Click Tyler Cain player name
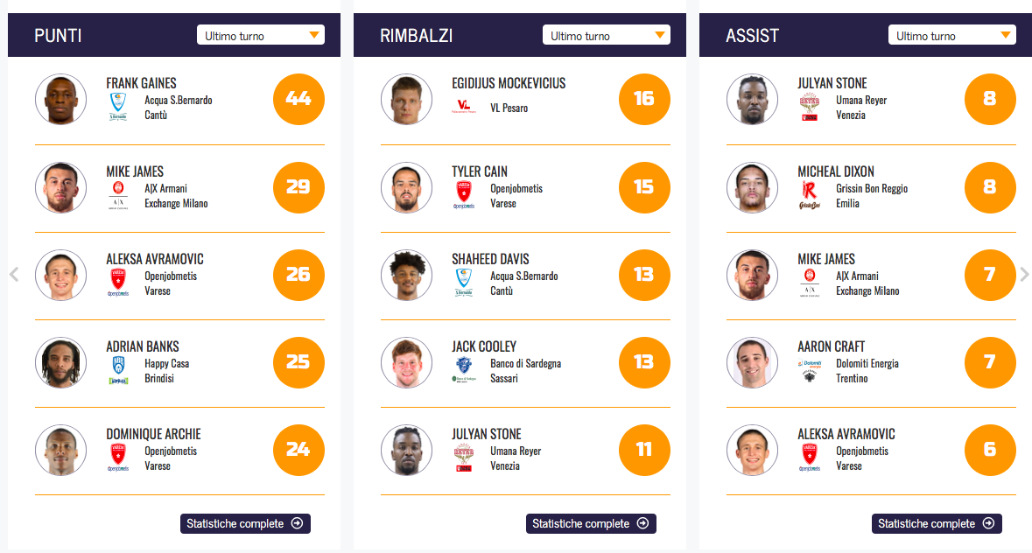 (x=480, y=171)
